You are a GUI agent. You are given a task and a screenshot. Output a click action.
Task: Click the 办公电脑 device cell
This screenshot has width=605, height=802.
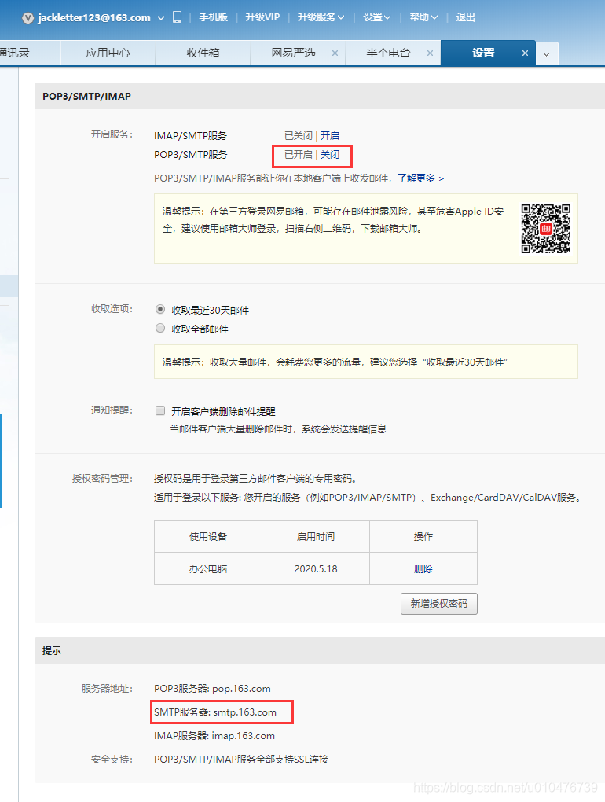(x=208, y=568)
